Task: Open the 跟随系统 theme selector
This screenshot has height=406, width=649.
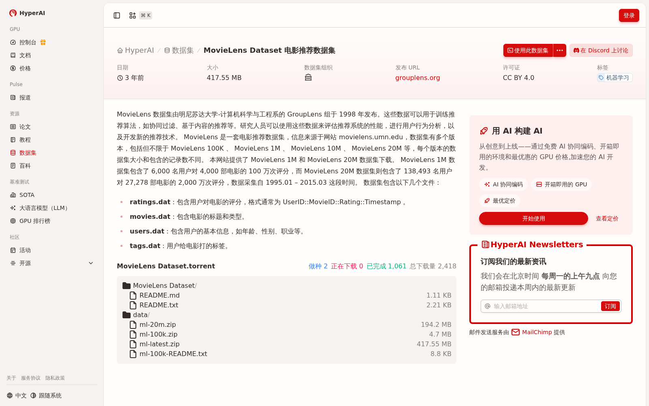Action: point(46,395)
